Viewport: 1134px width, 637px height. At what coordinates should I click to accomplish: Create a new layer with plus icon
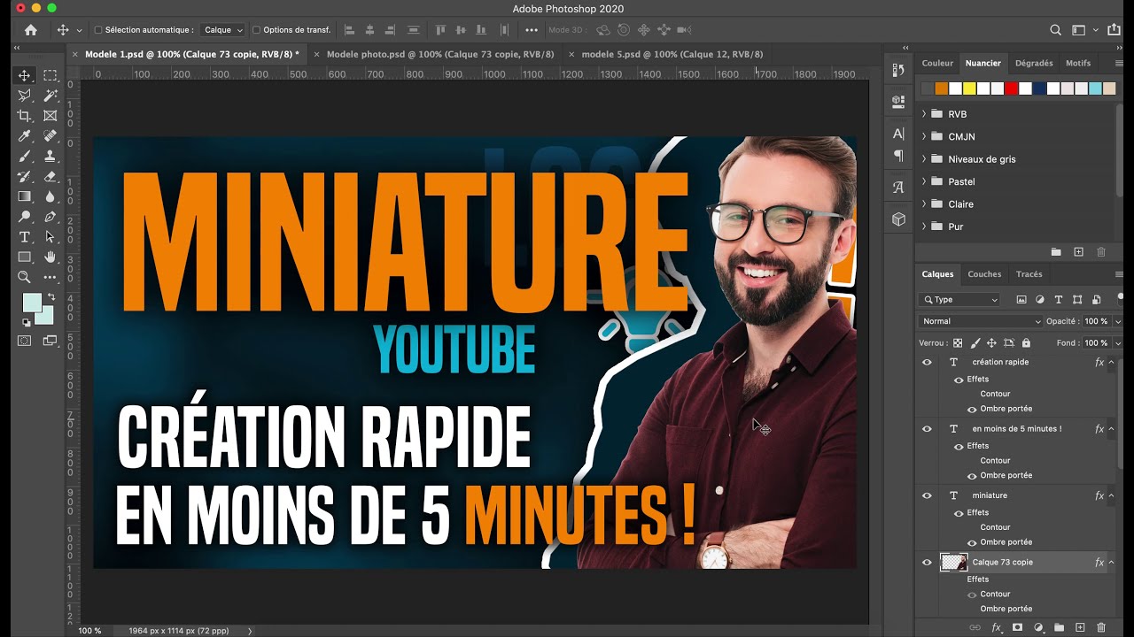pyautogui.click(x=1080, y=627)
